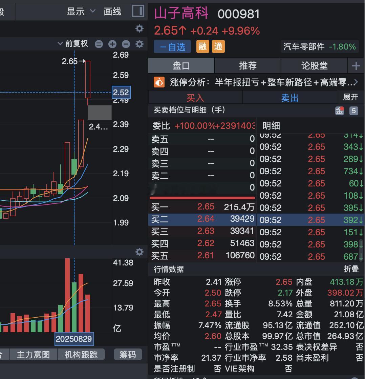Click 卖出 sell button
The width and height of the screenshot is (365, 379).
(x=290, y=98)
